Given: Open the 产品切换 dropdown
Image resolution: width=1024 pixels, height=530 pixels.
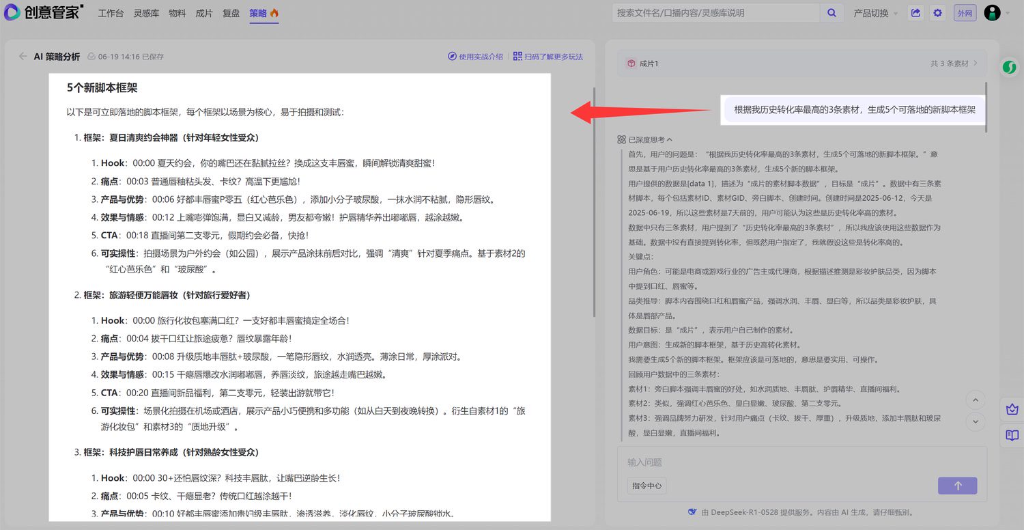Looking at the screenshot, I should click(876, 13).
